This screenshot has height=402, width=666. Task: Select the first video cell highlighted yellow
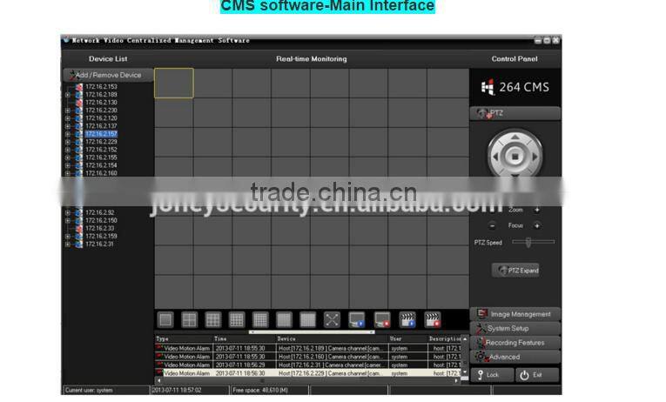[173, 83]
